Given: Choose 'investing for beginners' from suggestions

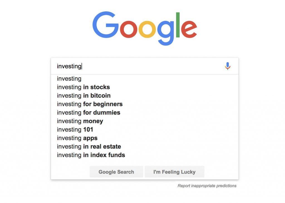Looking at the screenshot, I should (90, 104).
